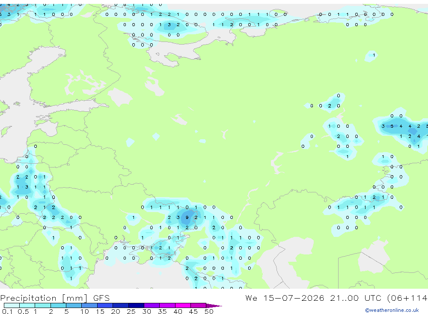Click the '50' legend label
This screenshot has height=314, width=428.
coord(209,311)
